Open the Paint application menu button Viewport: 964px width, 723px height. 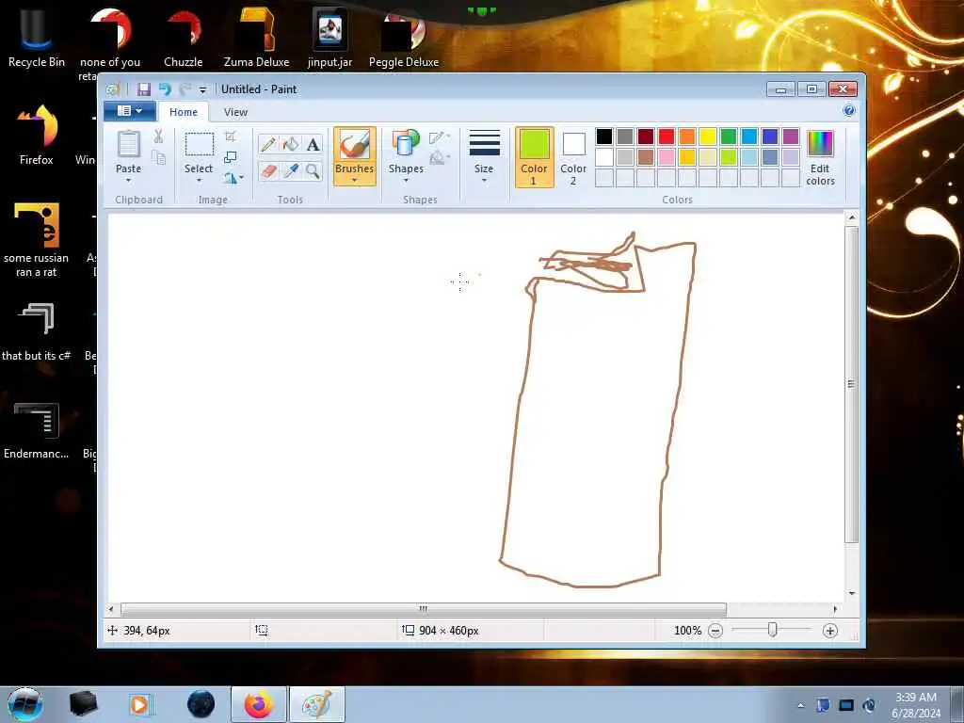click(129, 111)
